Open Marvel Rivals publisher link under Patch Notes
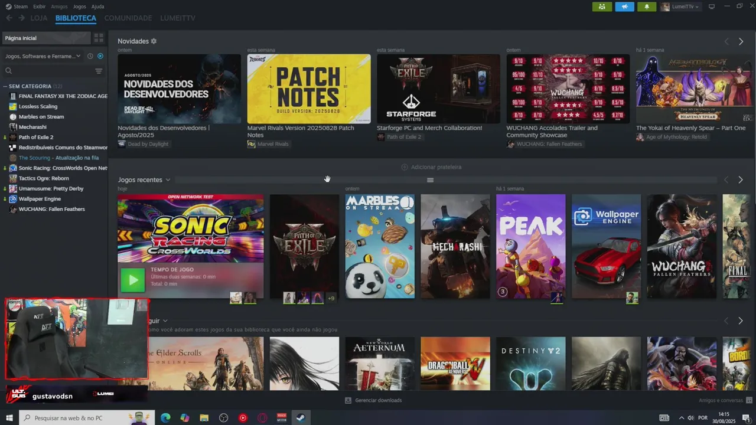The width and height of the screenshot is (756, 425). [x=273, y=144]
